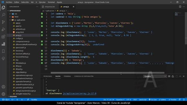This screenshot has width=187, height=105.
Task: Click aplicacion in the breadcrumb path
Action: click(x=50, y=11)
